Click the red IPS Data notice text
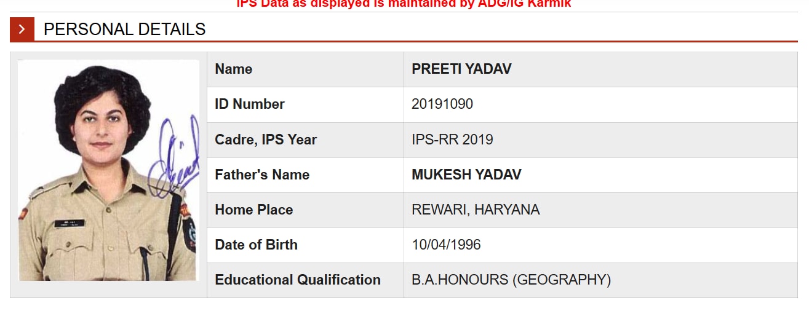809x311 pixels. pos(404,4)
